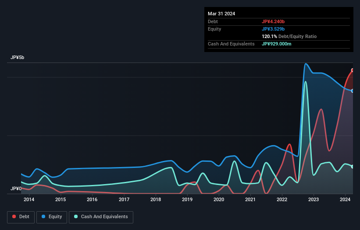The height and width of the screenshot is (230, 360).
Task: Click the 2021 x-axis label
Action: point(250,199)
